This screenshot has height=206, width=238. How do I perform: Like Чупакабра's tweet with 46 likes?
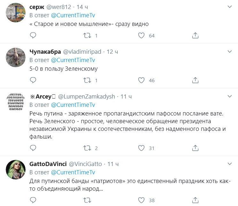(x=142, y=80)
